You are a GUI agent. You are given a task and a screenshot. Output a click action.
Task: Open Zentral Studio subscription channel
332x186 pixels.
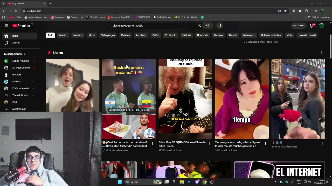pyautogui.click(x=20, y=95)
